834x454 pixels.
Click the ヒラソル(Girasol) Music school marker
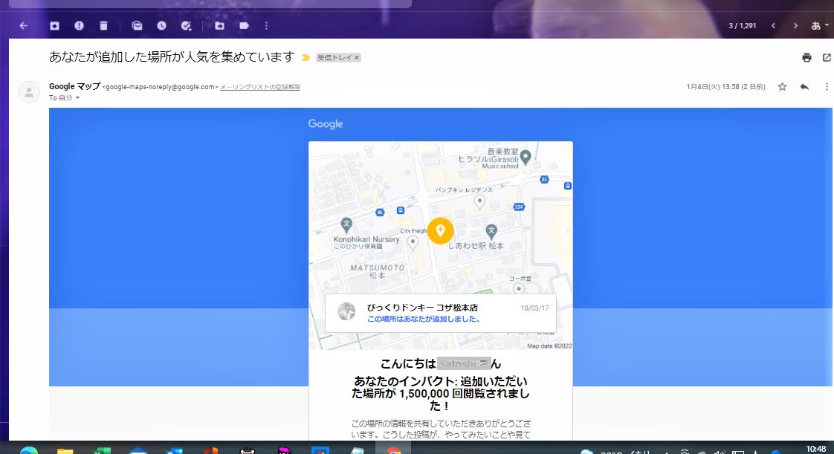click(526, 158)
